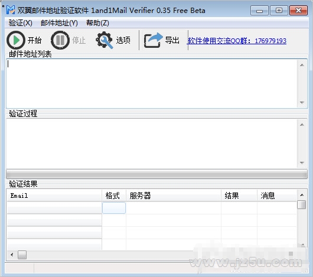Viewport: 313px width, 277px height.
Task: Minimize the 1and1Mail Verifier window
Action: pos(259,11)
